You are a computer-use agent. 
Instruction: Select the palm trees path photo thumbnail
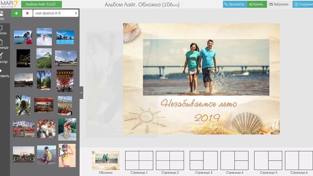[x=44, y=80]
